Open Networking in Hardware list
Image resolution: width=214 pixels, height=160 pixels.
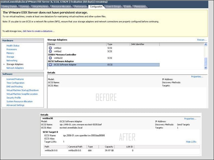[x=12, y=60]
